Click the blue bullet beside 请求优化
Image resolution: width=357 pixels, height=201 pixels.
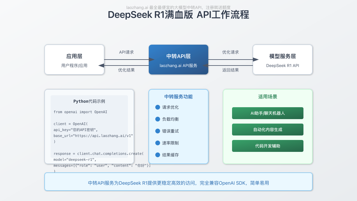pos(158,107)
